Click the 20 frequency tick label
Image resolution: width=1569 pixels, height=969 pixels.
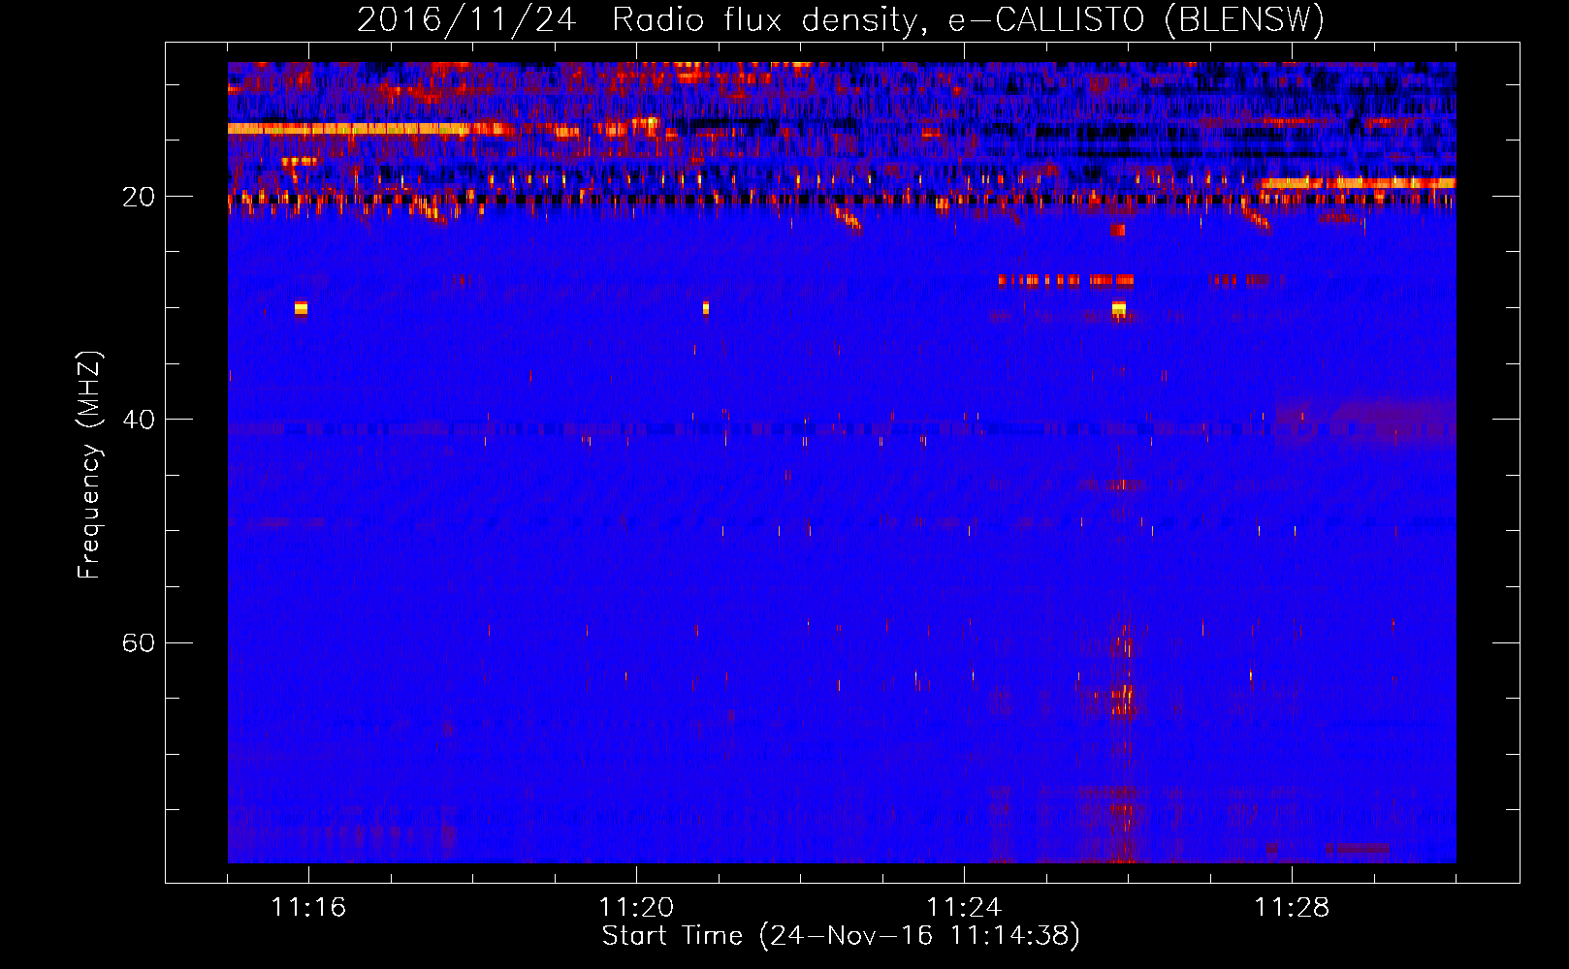[x=139, y=197]
